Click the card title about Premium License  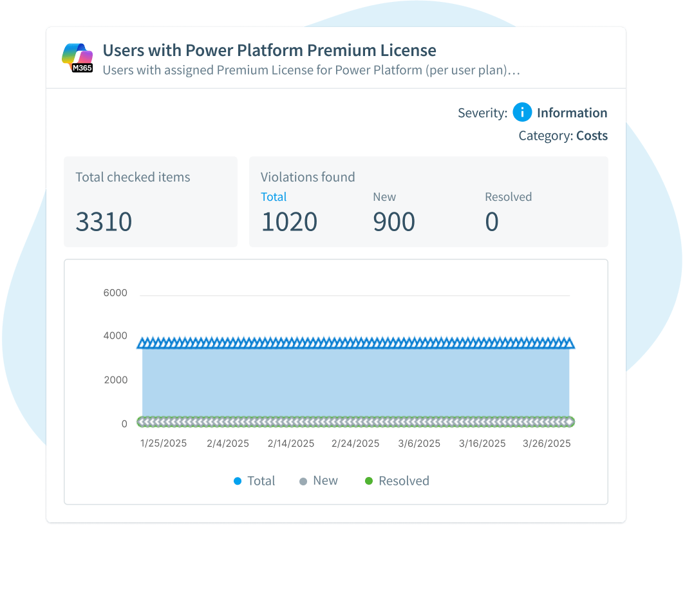269,50
